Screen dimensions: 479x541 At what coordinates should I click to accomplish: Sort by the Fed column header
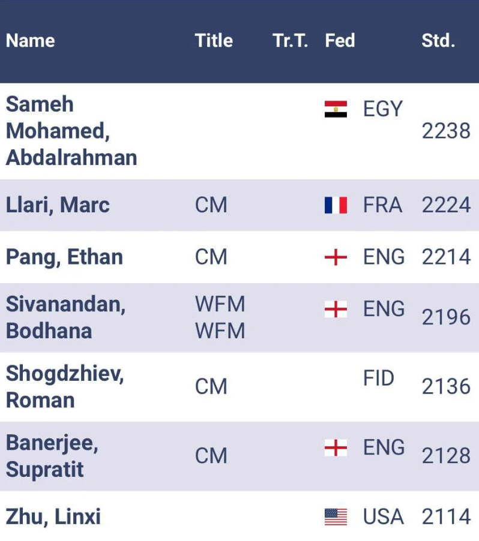click(x=340, y=41)
